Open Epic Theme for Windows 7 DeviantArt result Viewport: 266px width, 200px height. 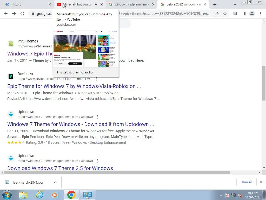click(x=74, y=86)
